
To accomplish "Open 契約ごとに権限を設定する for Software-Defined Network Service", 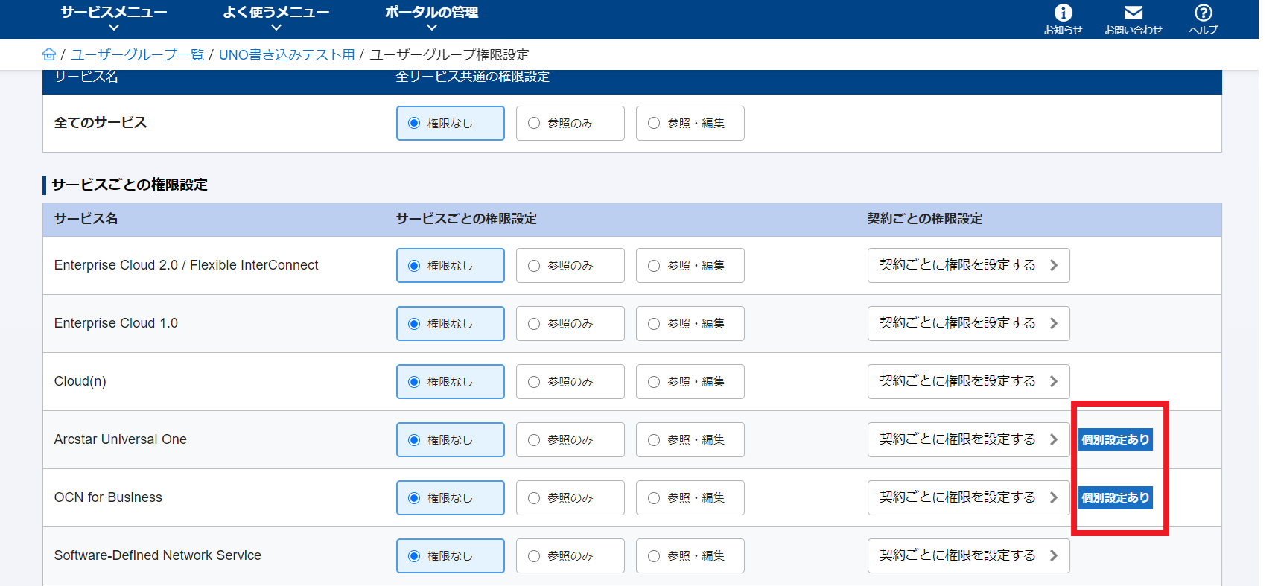I will point(968,555).
